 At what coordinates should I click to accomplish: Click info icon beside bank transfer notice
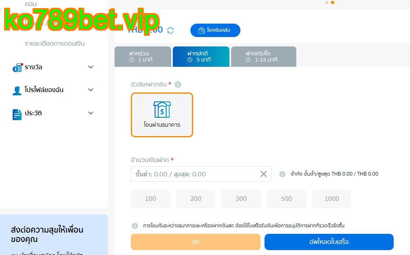point(135,226)
